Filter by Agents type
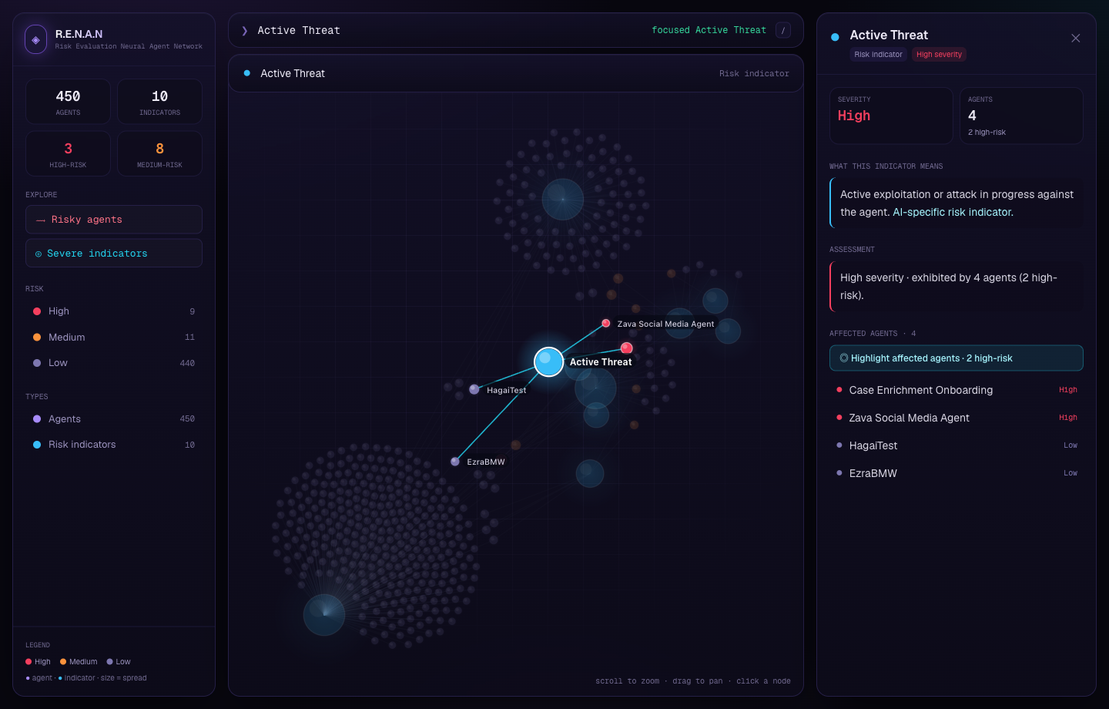This screenshot has width=1109, height=709. point(114,419)
